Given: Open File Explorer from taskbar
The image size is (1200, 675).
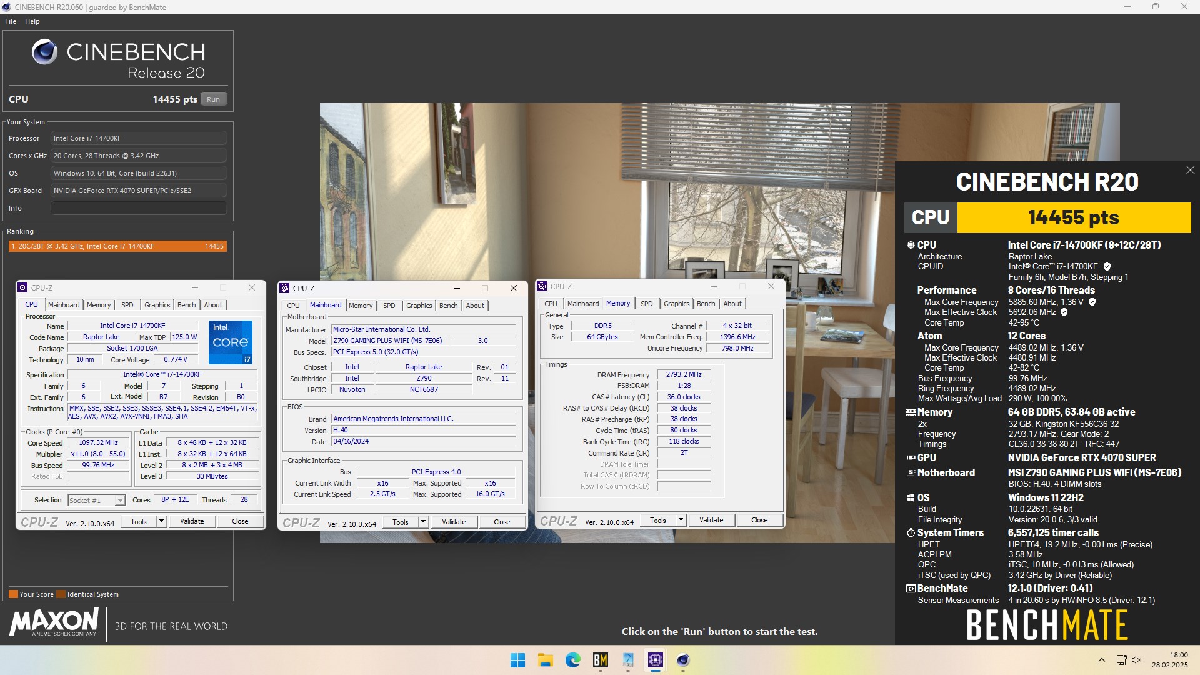Looking at the screenshot, I should pyautogui.click(x=545, y=660).
